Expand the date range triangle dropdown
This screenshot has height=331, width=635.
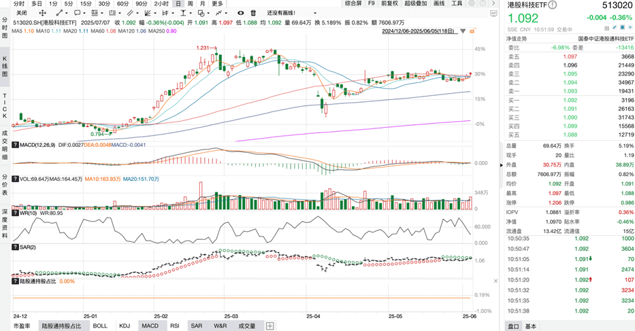point(463,31)
